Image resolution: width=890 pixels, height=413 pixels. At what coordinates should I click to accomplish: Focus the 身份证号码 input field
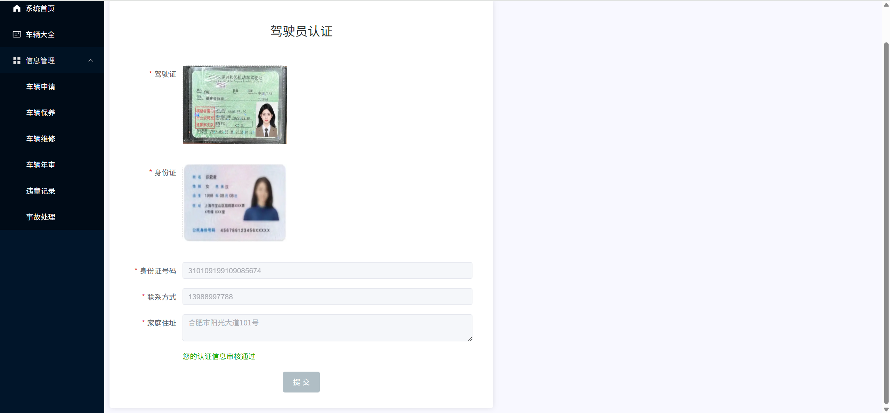tap(327, 270)
